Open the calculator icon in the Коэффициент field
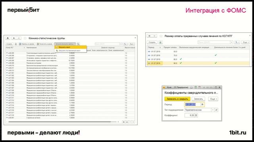The width and height of the screenshot is (254, 142). coord(196,115)
